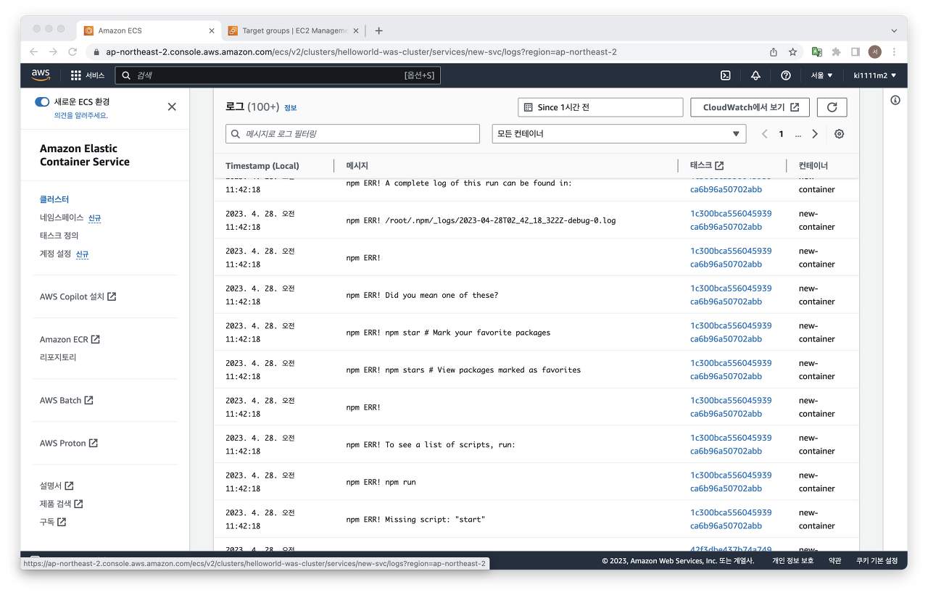Open the info panel icon at right
The height and width of the screenshot is (595, 928).
click(x=895, y=100)
